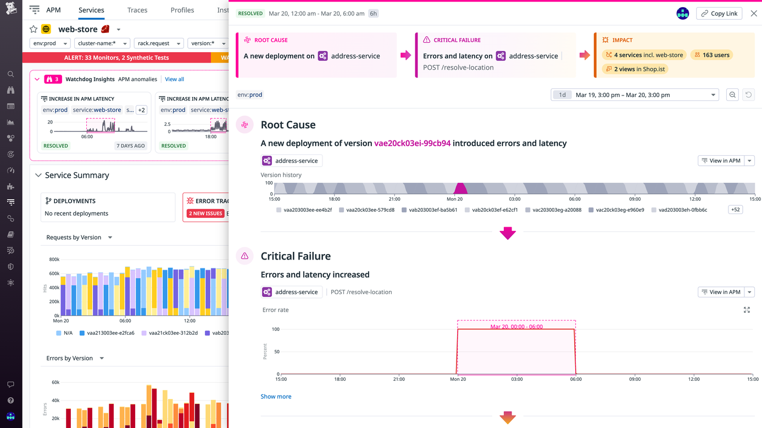Open the Watchdog binoculars sidebar icon

click(x=11, y=90)
